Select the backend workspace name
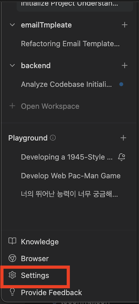 [x=36, y=66]
